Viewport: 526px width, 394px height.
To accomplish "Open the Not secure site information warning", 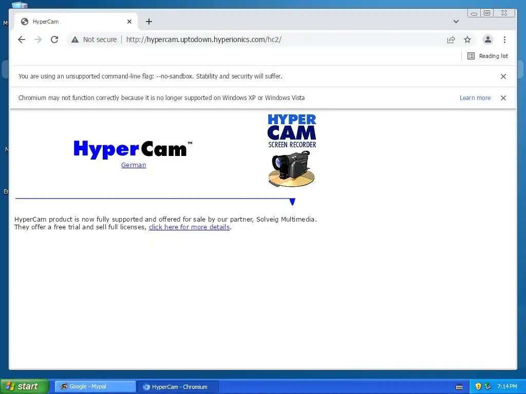I will 95,40.
